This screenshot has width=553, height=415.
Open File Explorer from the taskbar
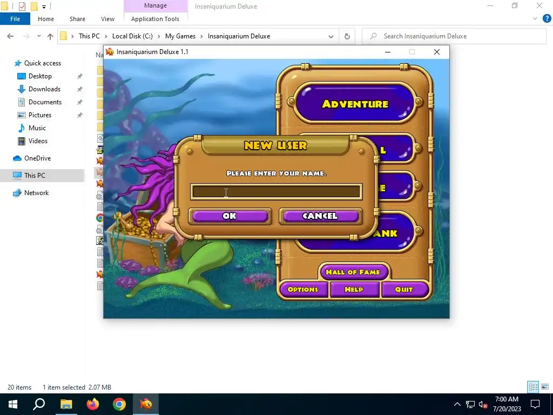(x=66, y=404)
